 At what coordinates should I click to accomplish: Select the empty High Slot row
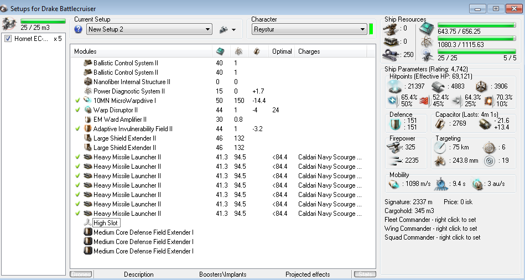pyautogui.click(x=222, y=222)
